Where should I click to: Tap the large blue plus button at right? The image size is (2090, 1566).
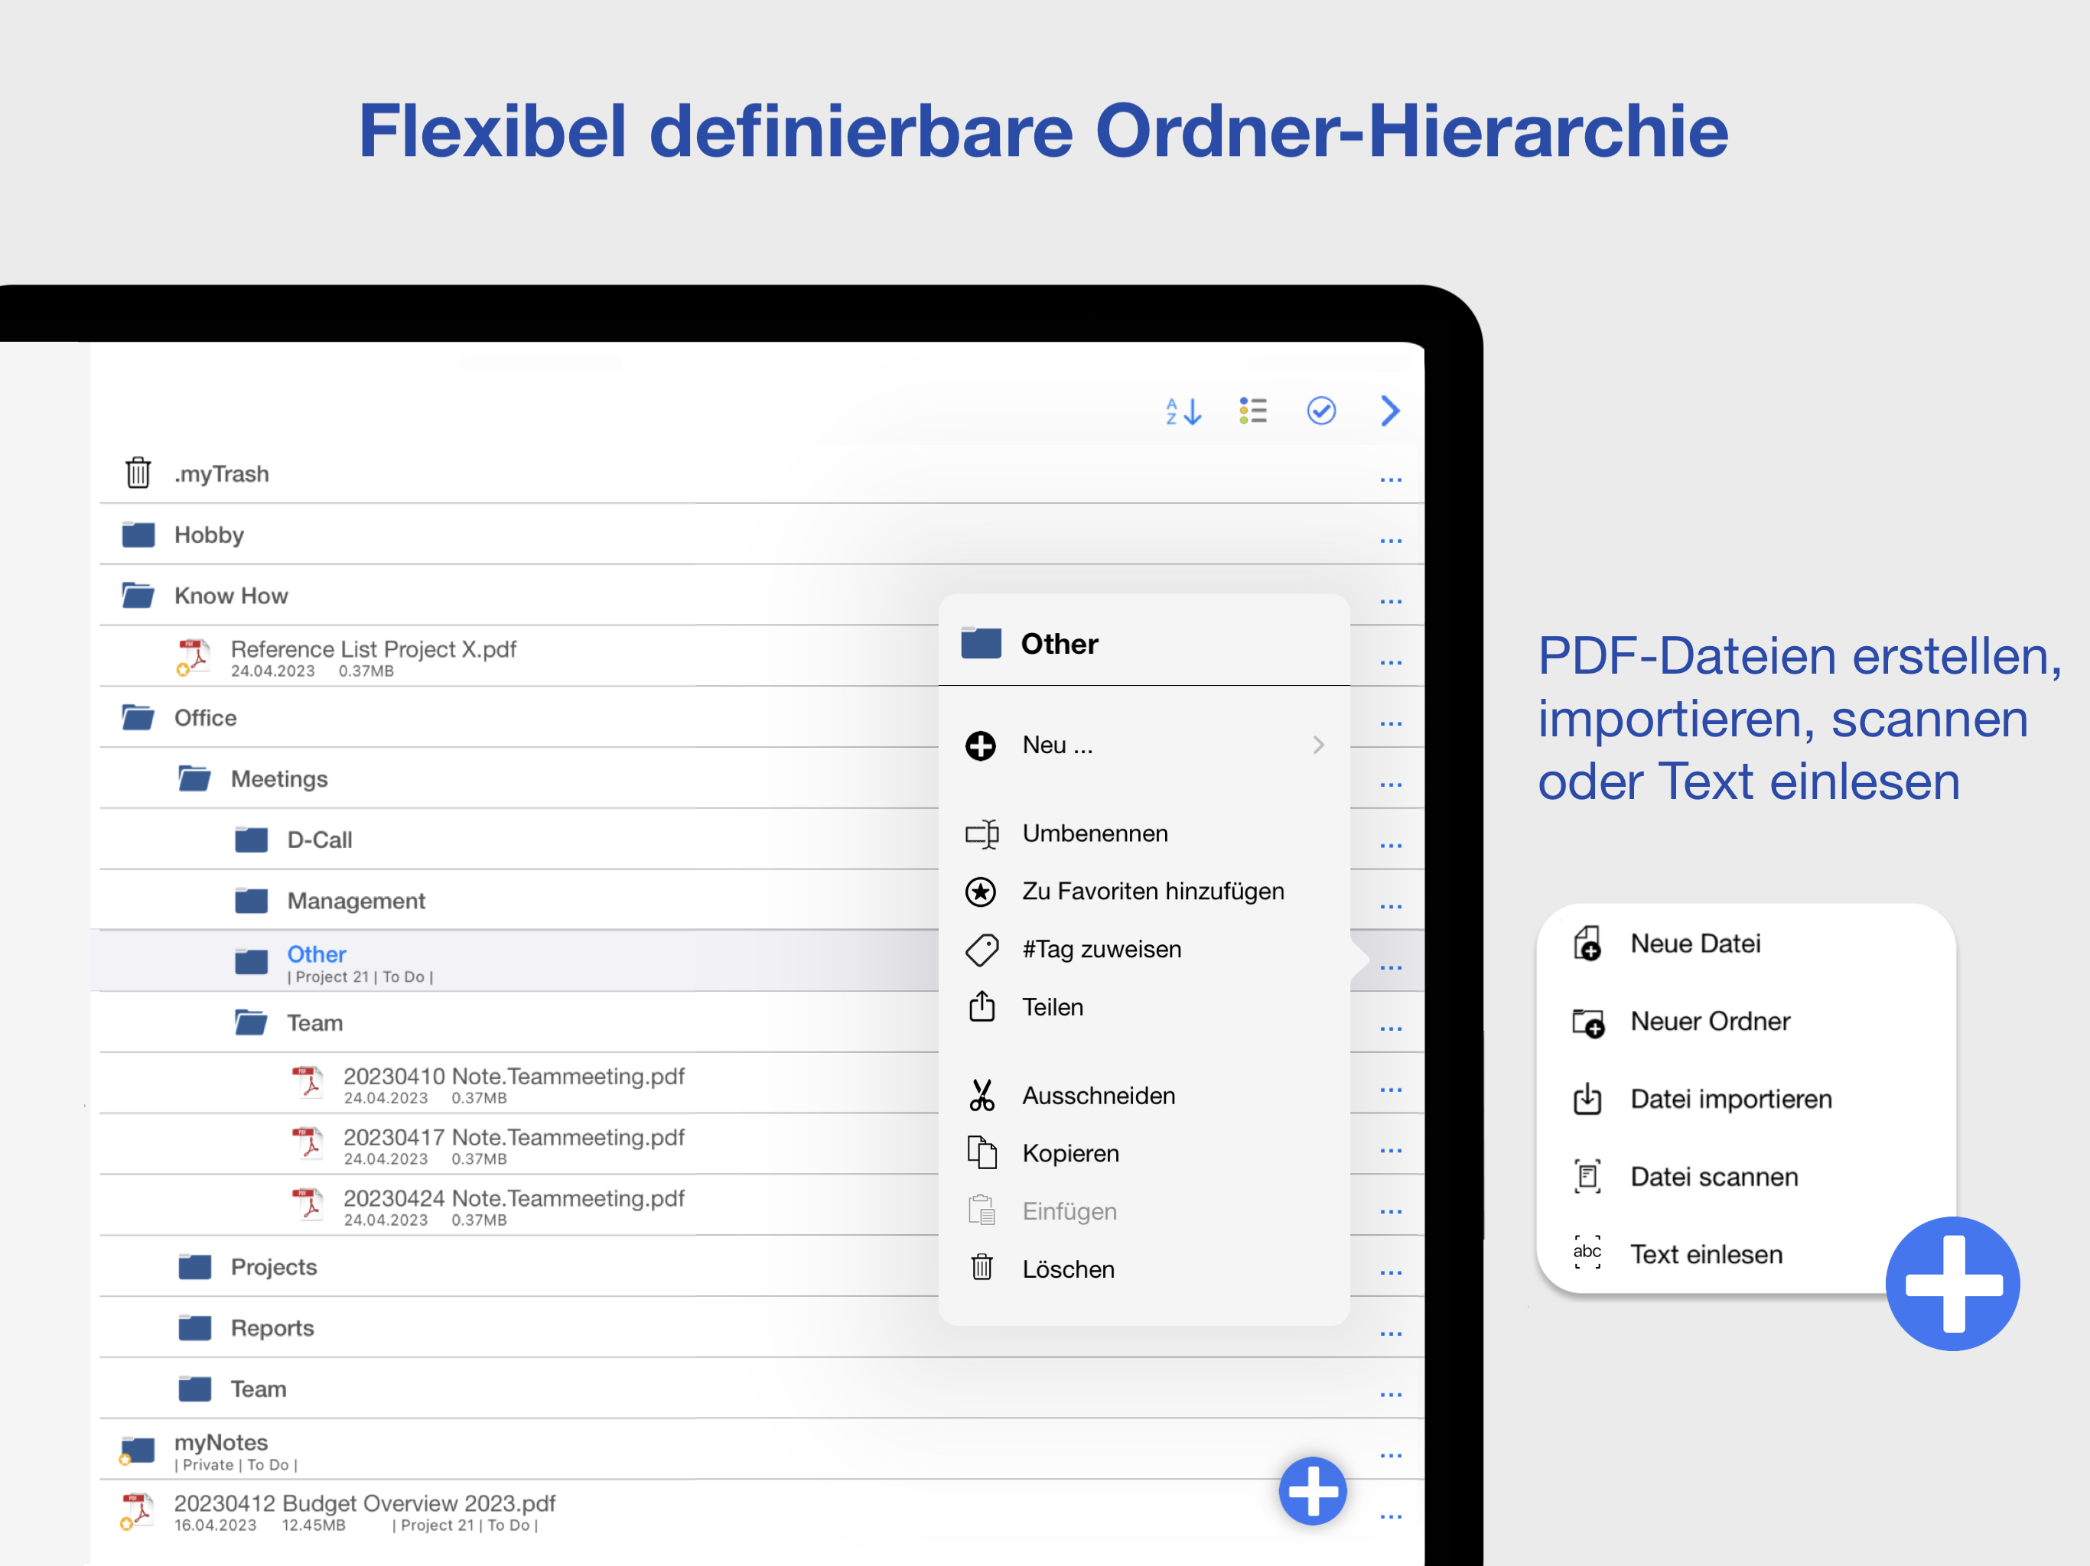[1953, 1284]
